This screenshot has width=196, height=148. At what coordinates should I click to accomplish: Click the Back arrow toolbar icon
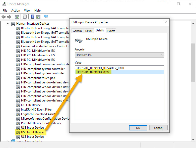(4, 17)
